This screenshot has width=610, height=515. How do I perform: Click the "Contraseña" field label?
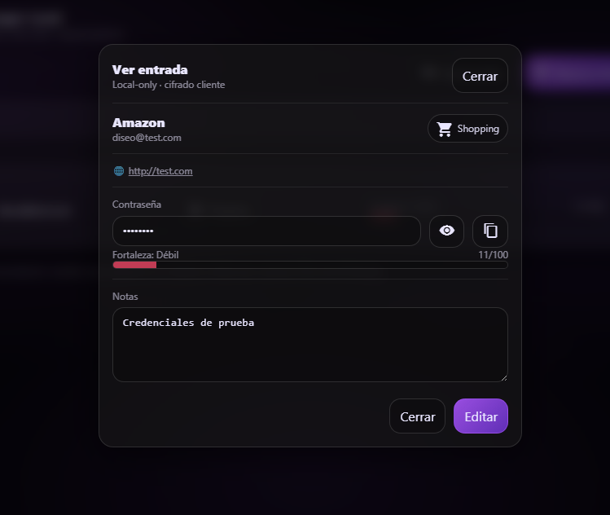point(137,204)
